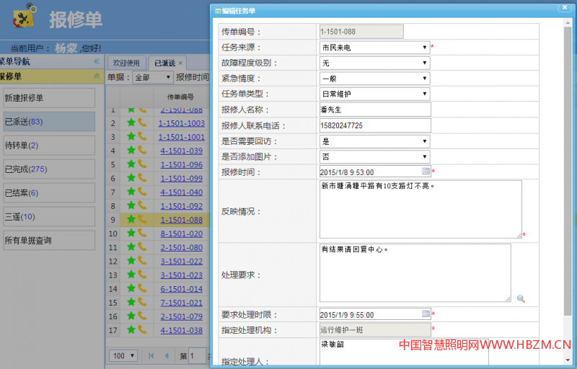Click the read-only 传单编号 field
Viewport: 577px width, 369px height.
coord(361,32)
